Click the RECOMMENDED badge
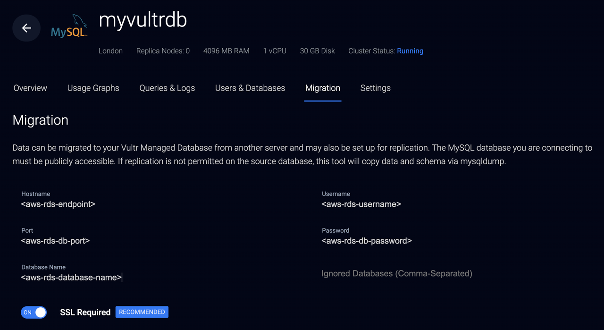The height and width of the screenshot is (330, 604). pos(142,312)
